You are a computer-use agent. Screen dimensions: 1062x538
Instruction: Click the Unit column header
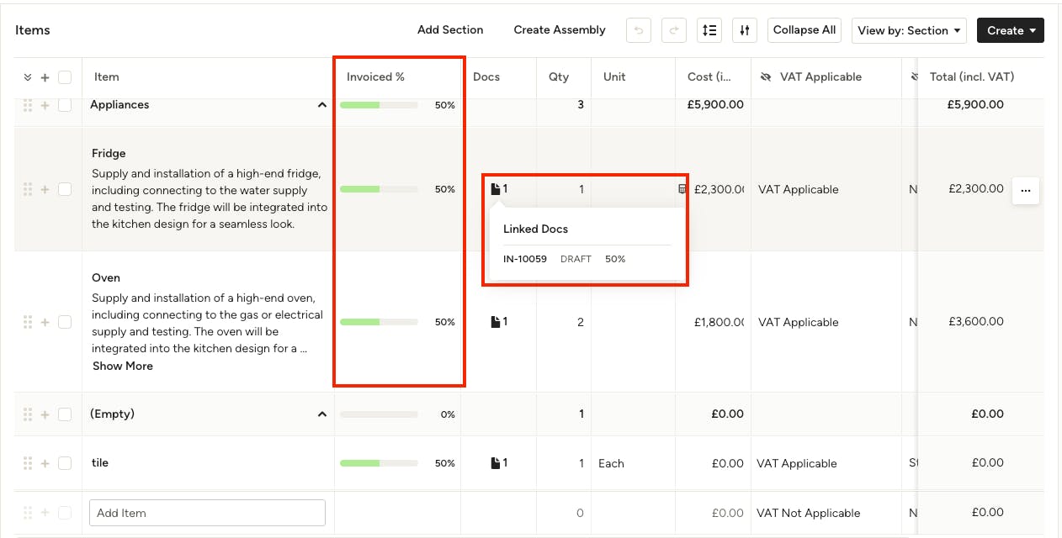614,76
